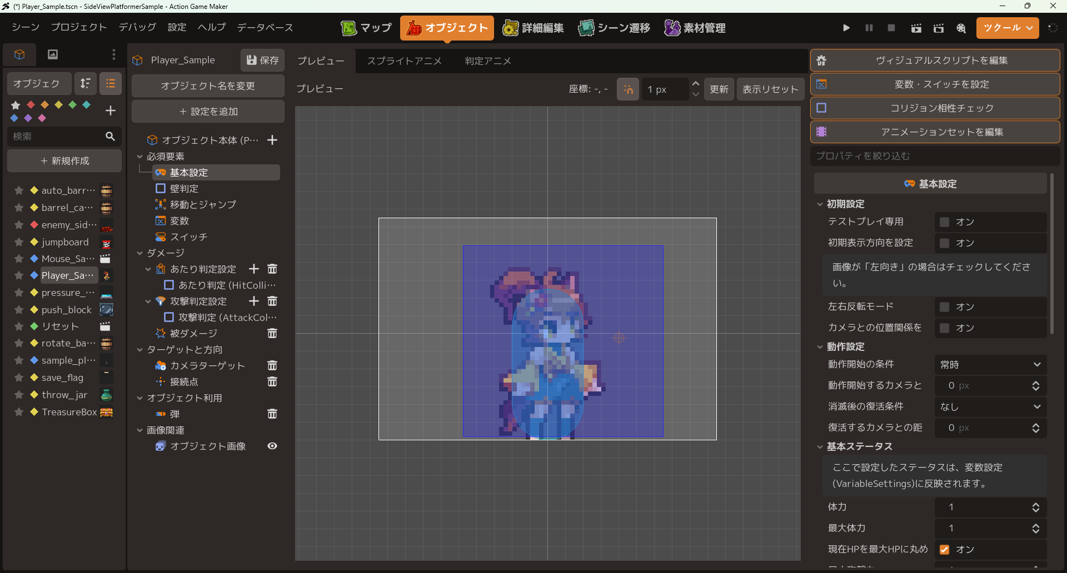Image resolution: width=1067 pixels, height=573 pixels.
Task: Click ヴィジュアルスクリプトを編集 button
Action: coord(935,61)
